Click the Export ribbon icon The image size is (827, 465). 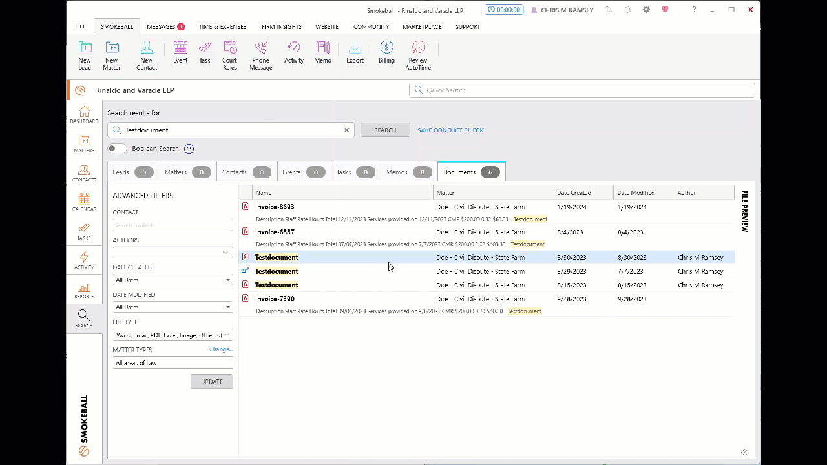[x=355, y=52]
